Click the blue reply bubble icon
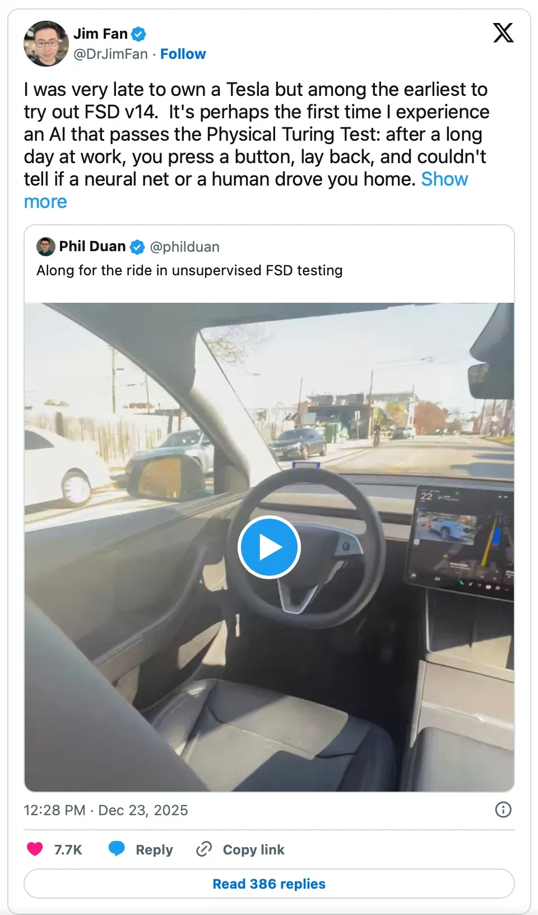This screenshot has height=915, width=538. [x=117, y=849]
